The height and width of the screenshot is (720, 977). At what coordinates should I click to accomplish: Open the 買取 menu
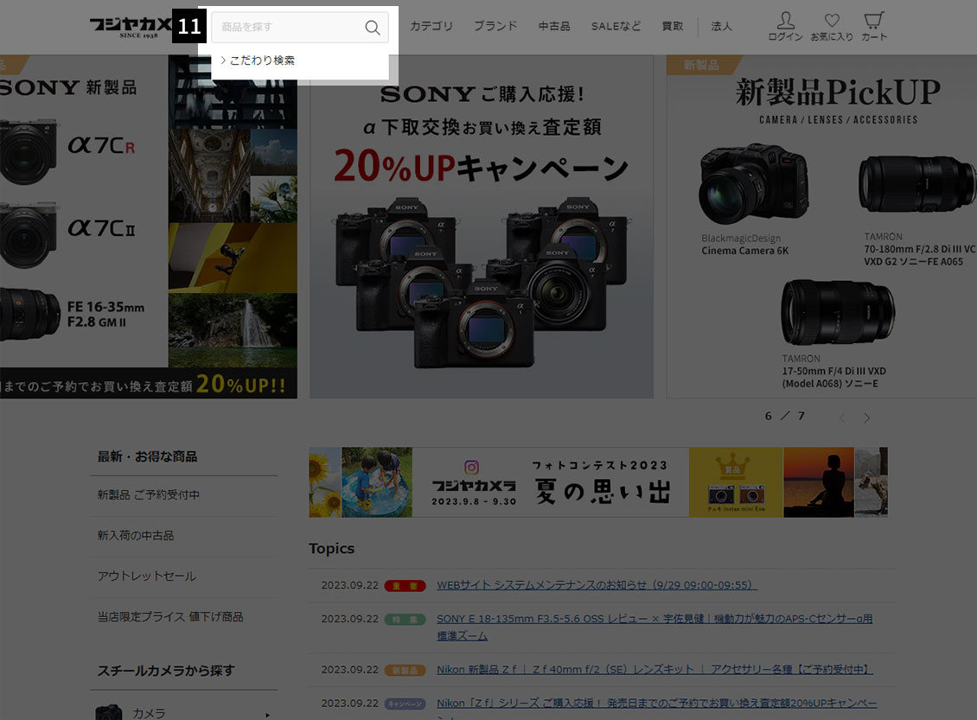coord(673,26)
